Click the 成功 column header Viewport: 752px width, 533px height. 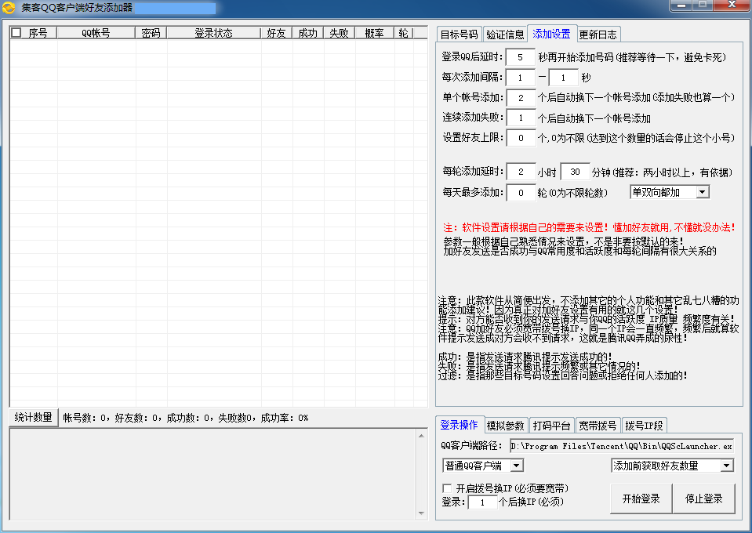click(308, 33)
